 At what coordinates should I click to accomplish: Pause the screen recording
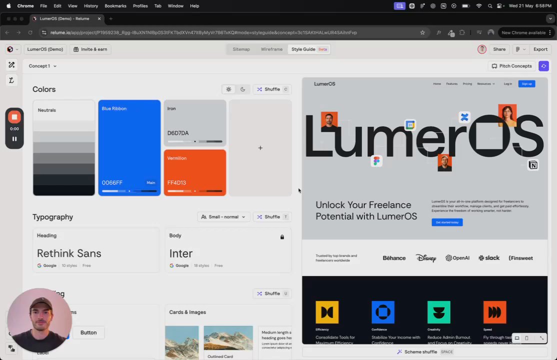click(14, 139)
